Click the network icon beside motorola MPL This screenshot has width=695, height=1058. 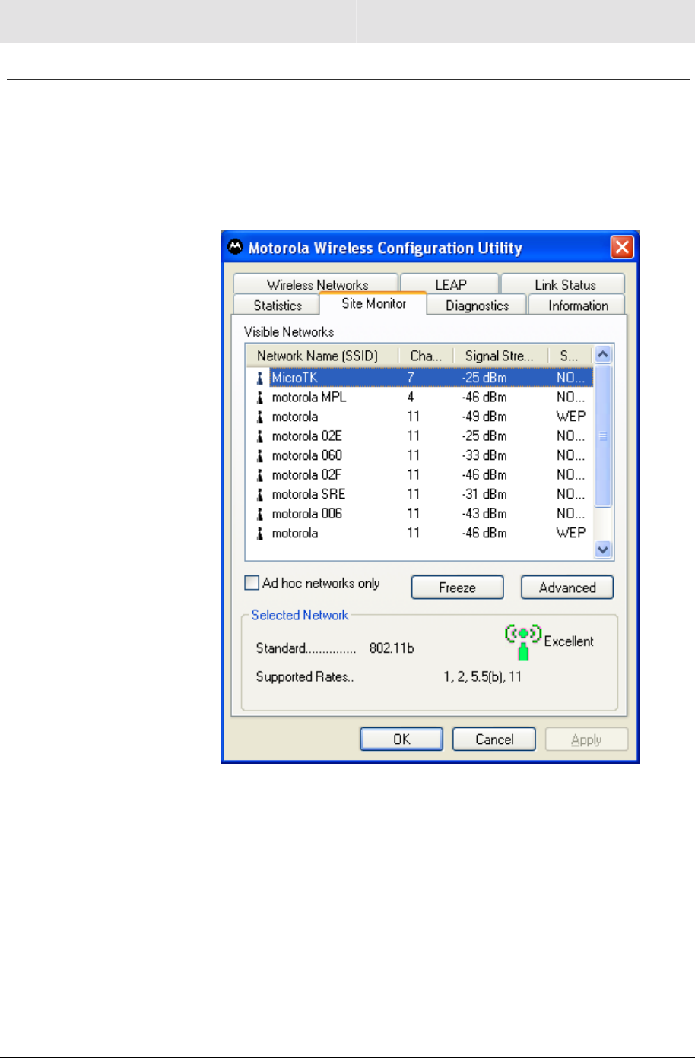pyautogui.click(x=260, y=398)
